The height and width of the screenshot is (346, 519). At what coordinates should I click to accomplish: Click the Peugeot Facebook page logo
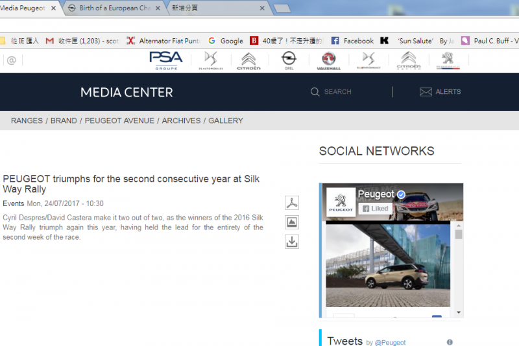point(341,202)
